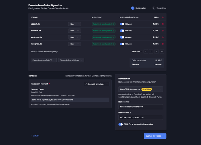Screen dimensions: 201x145
Task: Select step 1 Konfiguration
Action: pos(138,8)
